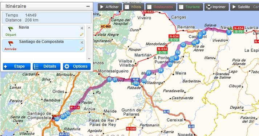Click the Melide town label on map

[110, 111]
